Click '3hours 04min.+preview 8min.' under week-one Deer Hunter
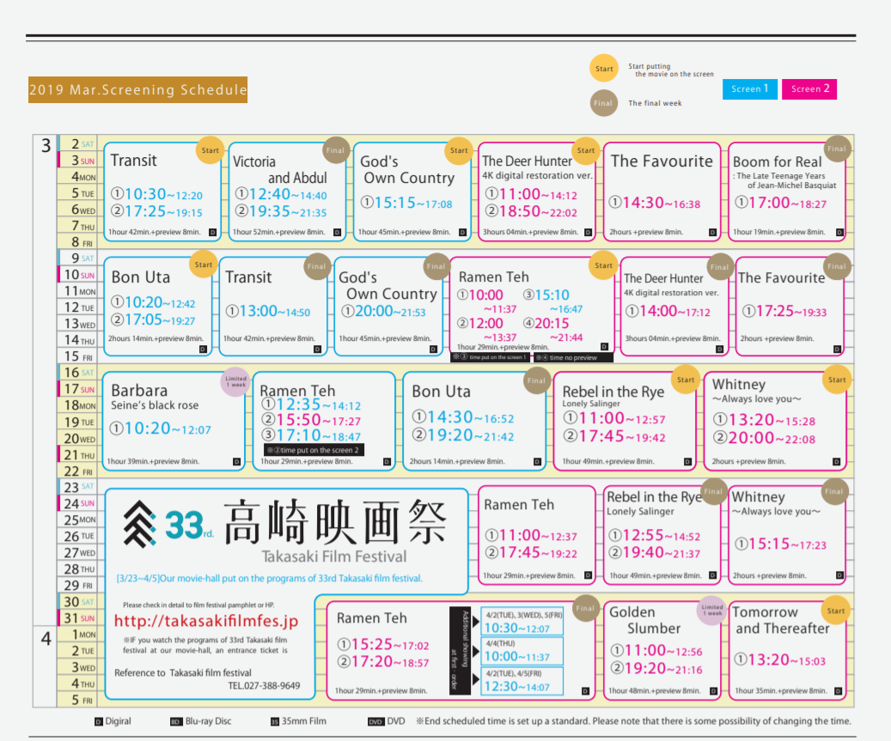The image size is (891, 741). (x=530, y=232)
